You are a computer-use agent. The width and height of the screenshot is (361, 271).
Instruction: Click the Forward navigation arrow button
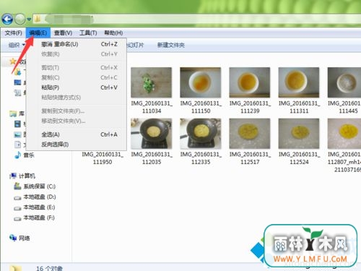click(x=20, y=19)
